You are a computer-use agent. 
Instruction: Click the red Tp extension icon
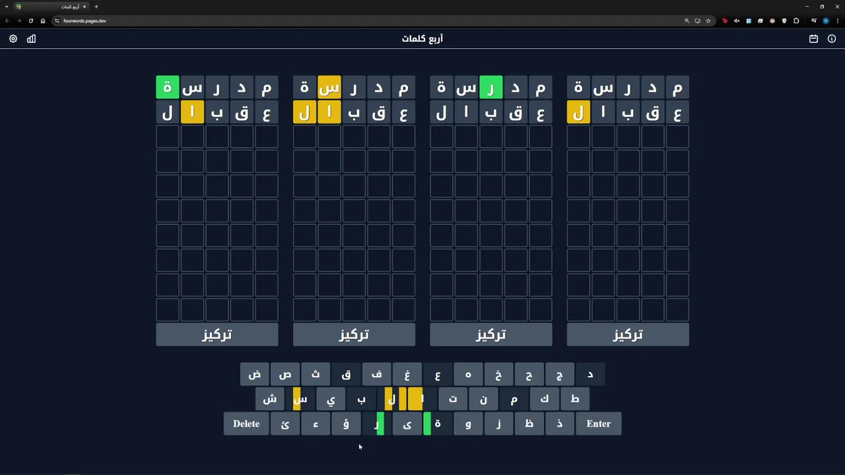tap(725, 20)
